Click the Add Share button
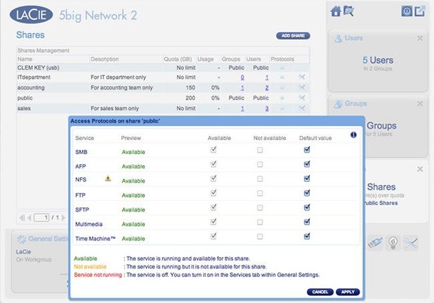 click(x=293, y=35)
